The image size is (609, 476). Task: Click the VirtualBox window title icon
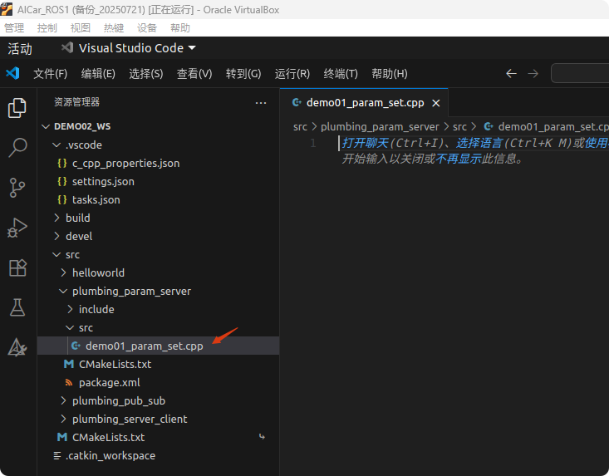click(x=6, y=9)
